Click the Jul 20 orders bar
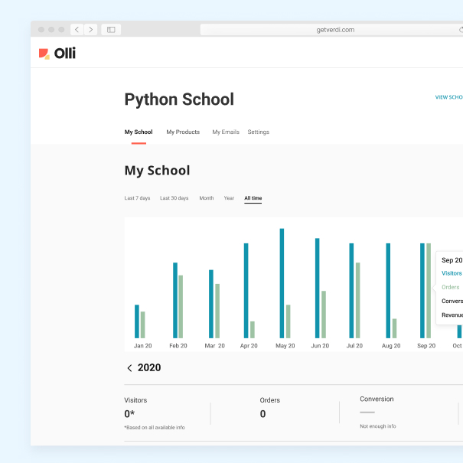The height and width of the screenshot is (463, 463). point(358,300)
